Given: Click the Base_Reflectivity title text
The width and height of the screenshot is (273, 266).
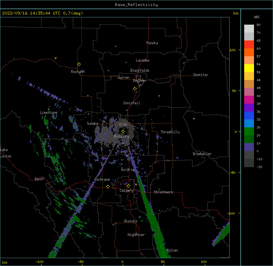Looking at the screenshot, I should pos(136,5).
